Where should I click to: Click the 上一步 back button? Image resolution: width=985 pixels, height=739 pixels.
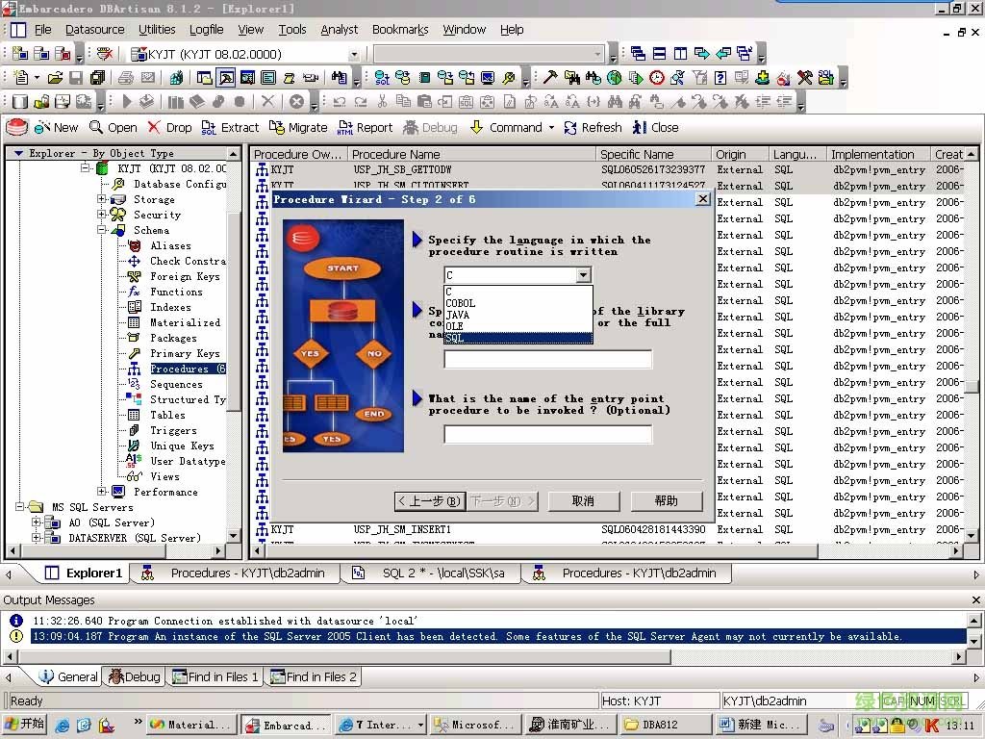click(430, 501)
